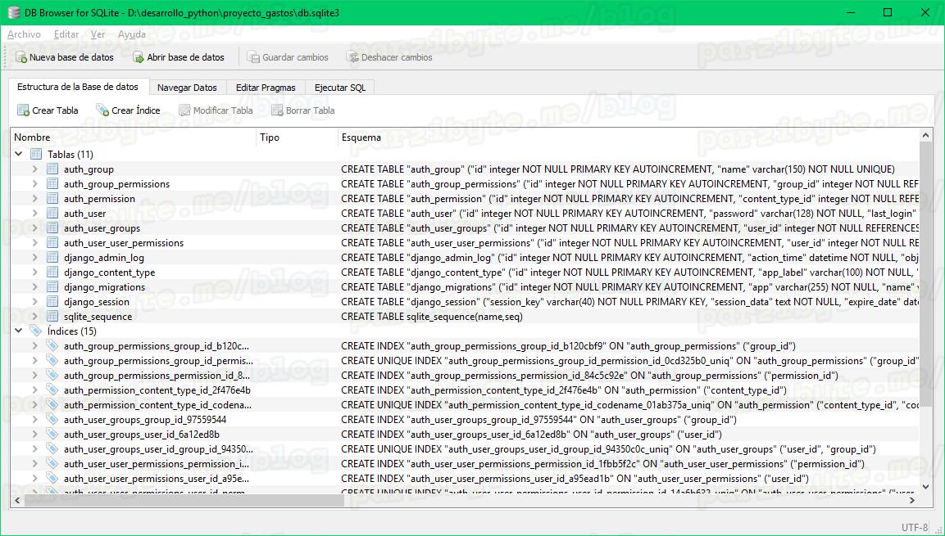Expand the auth_permission table node
Viewport: 945px width, 536px height.
(34, 199)
